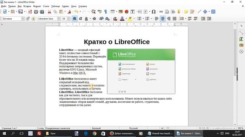The height and width of the screenshot is (137, 245).
Task: Click the Русский language status field
Action: [133, 128]
